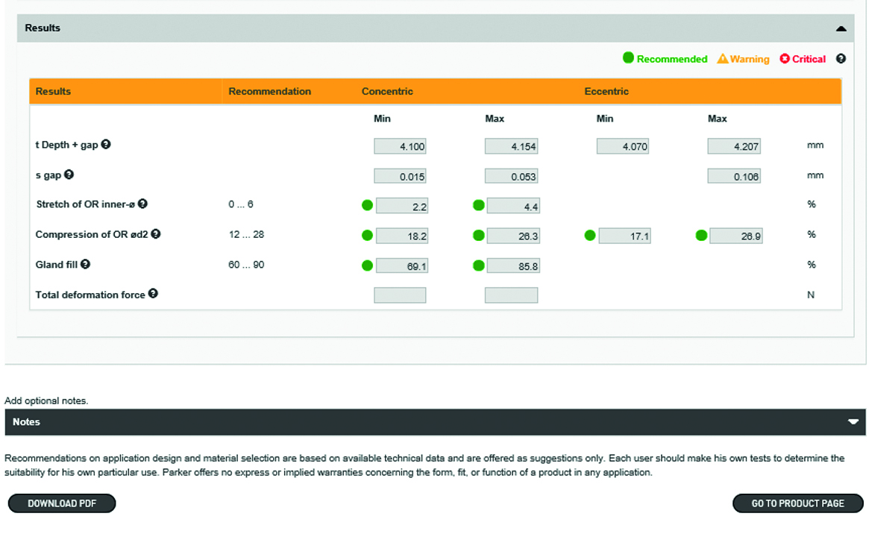
Task: Select the t Depth eccentric max field 4.207
Action: tap(734, 146)
